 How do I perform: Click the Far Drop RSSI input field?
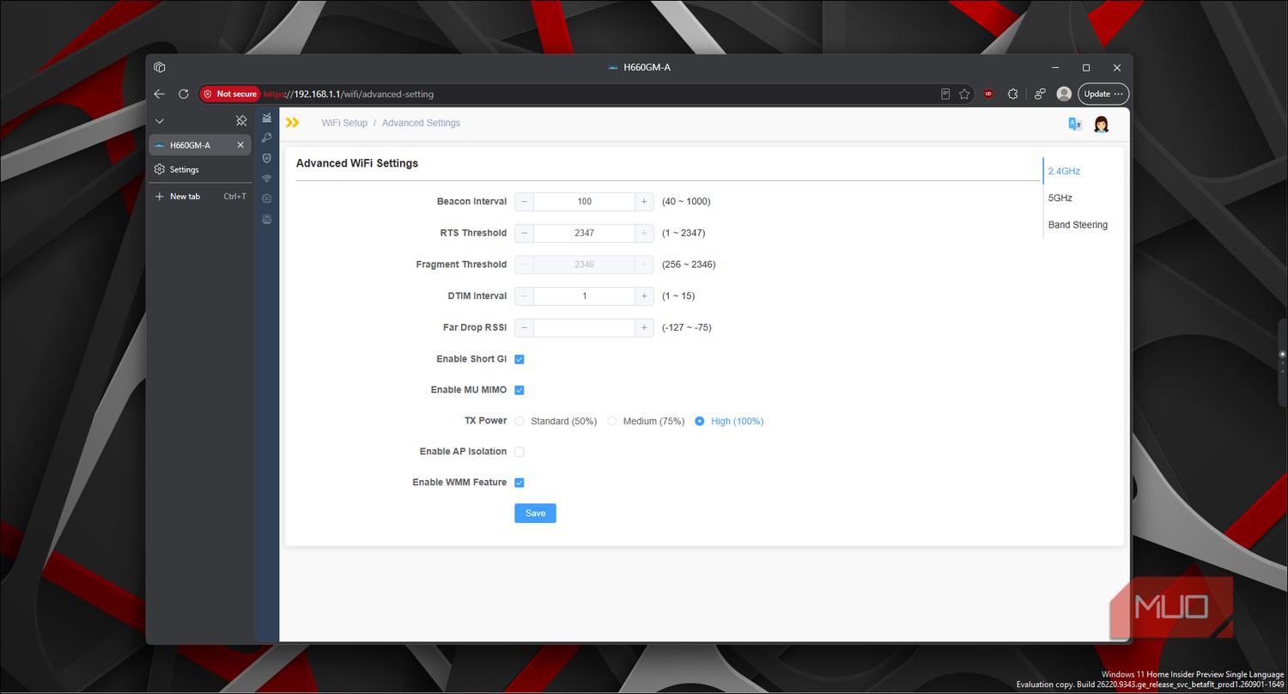tap(584, 327)
